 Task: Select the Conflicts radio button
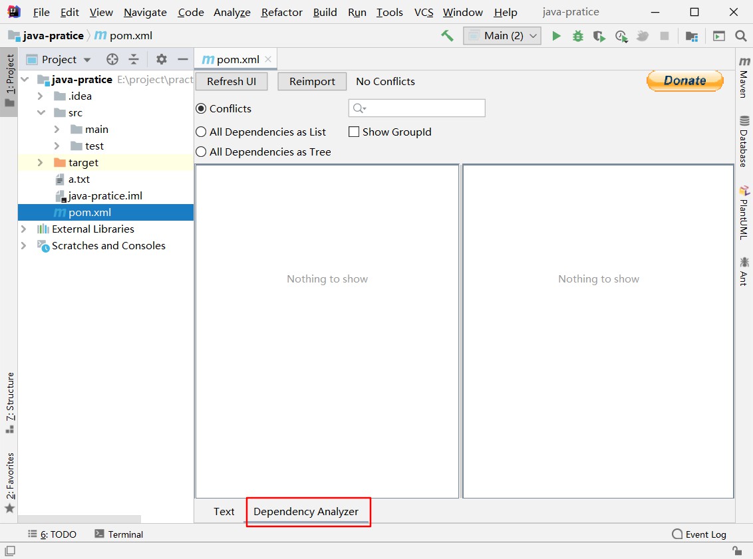201,108
